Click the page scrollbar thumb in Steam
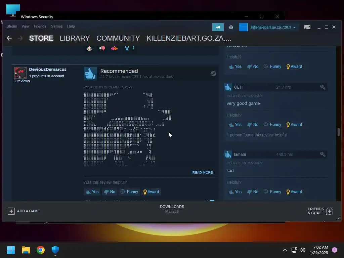 pos(339,132)
